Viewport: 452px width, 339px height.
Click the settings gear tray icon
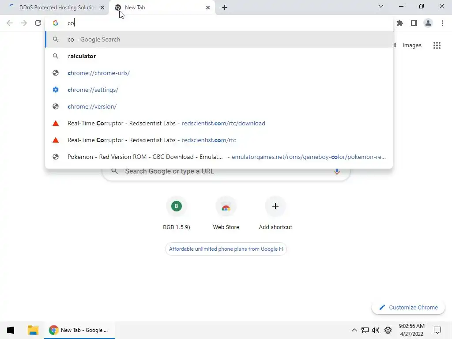pyautogui.click(x=388, y=330)
